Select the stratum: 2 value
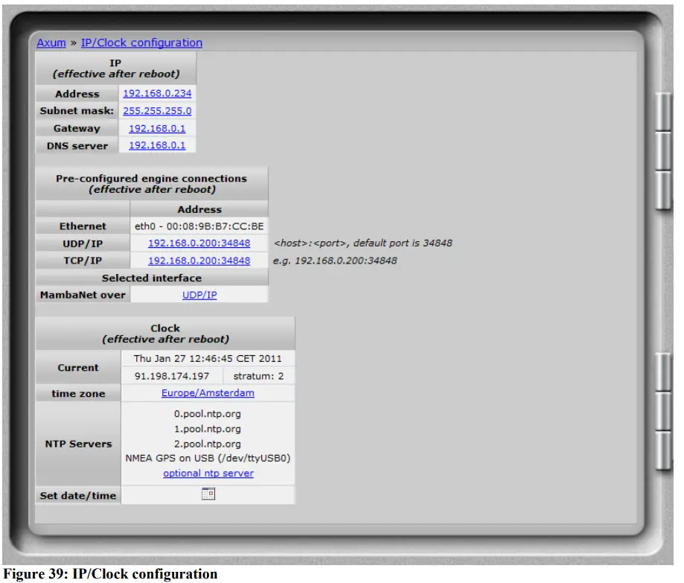Image resolution: width=684 pixels, height=583 pixels. pyautogui.click(x=258, y=376)
